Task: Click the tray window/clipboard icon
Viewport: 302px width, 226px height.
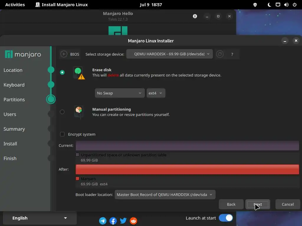Action: [278, 5]
